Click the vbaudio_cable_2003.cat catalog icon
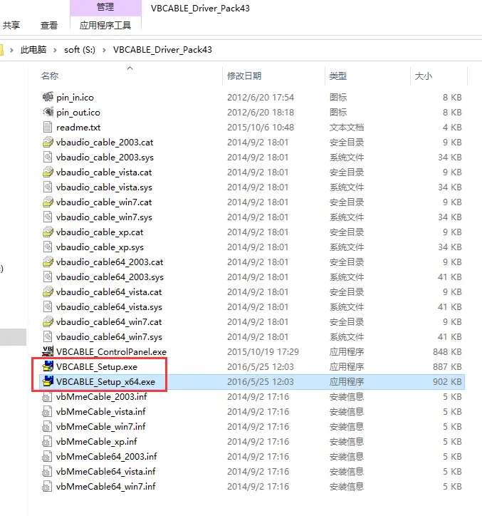The image size is (482, 516). (48, 142)
